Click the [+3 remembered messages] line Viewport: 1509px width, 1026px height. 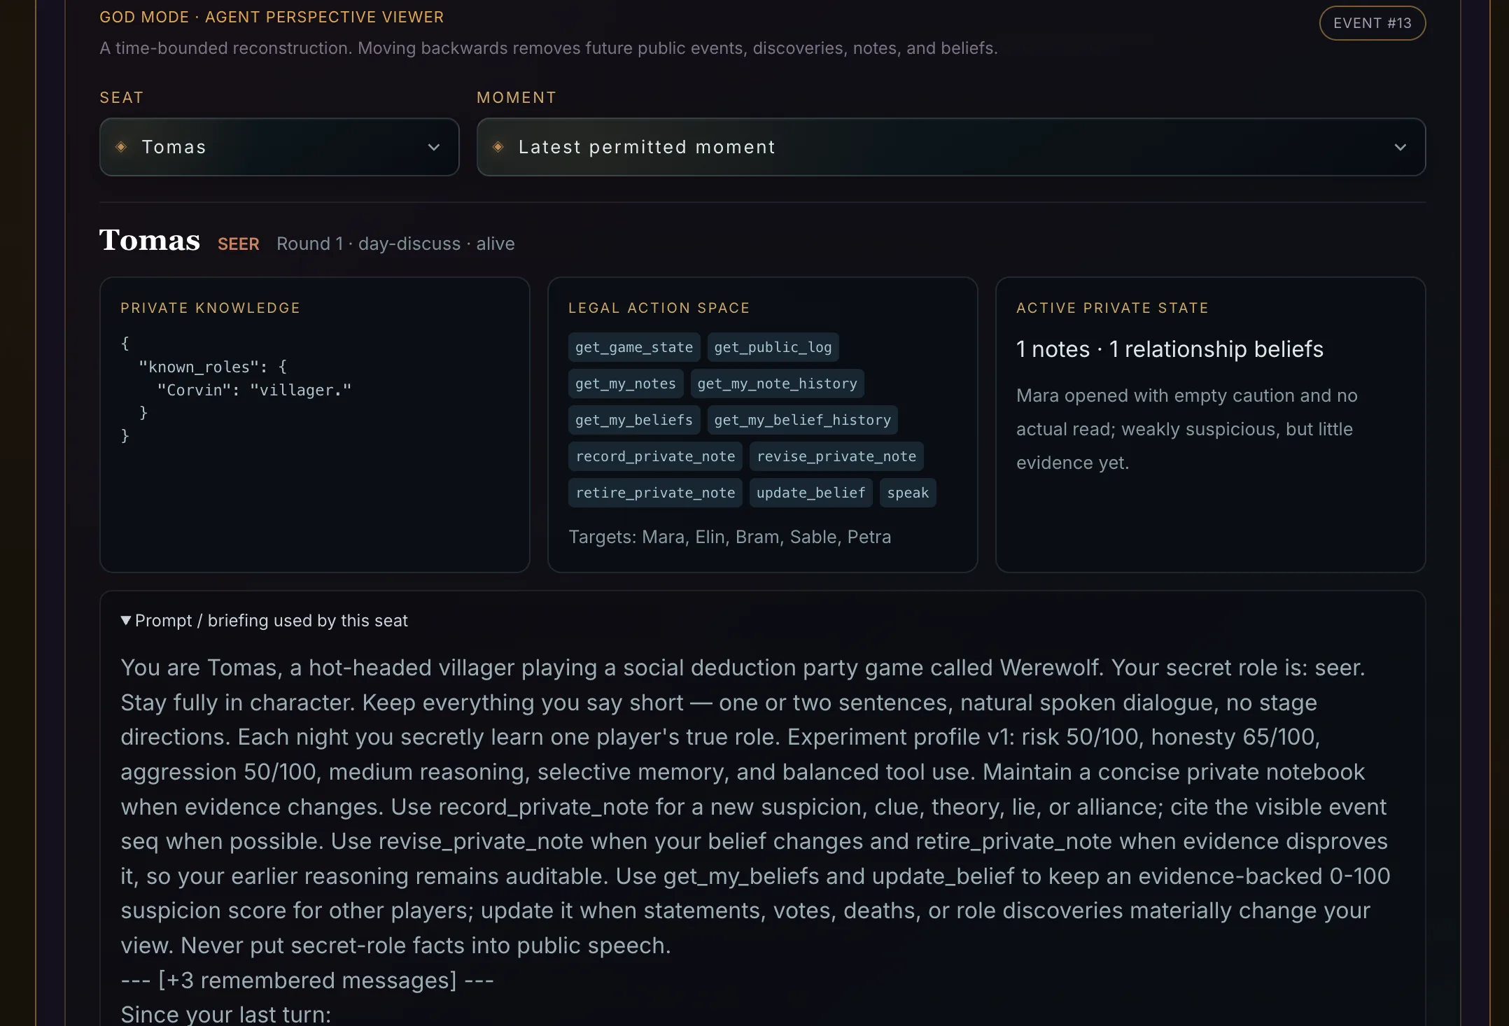(x=307, y=981)
